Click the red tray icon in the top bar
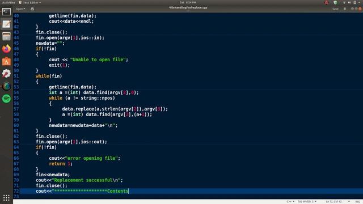 point(327,2)
